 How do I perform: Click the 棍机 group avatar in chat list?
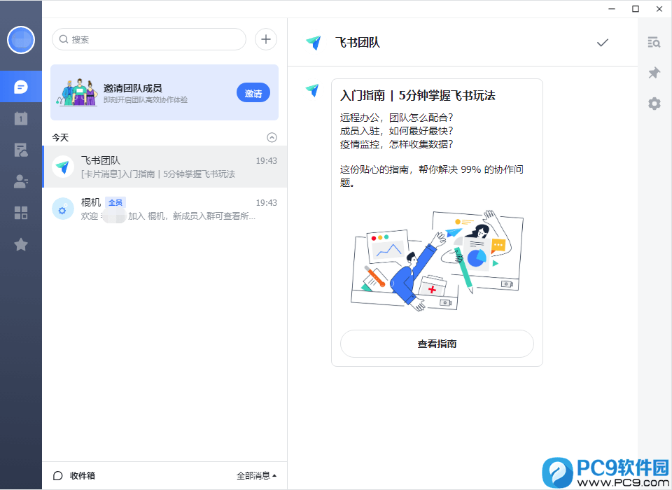(63, 209)
